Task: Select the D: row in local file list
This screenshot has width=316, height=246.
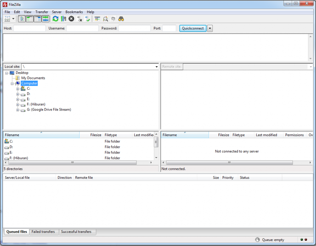Action: point(79,147)
